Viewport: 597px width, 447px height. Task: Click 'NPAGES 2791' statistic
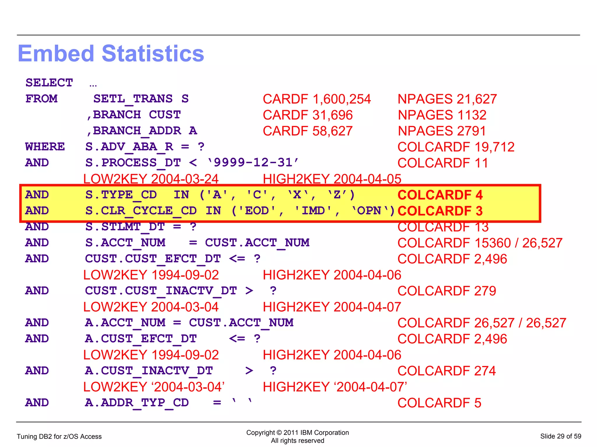[x=442, y=131]
